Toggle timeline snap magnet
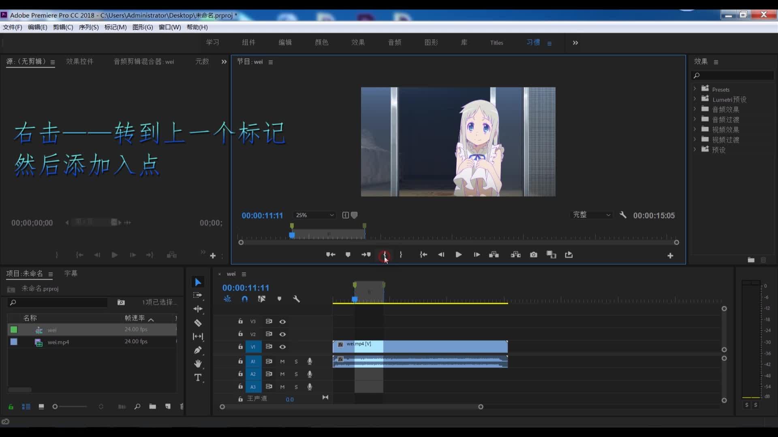Viewport: 778px width, 437px height. 245,299
